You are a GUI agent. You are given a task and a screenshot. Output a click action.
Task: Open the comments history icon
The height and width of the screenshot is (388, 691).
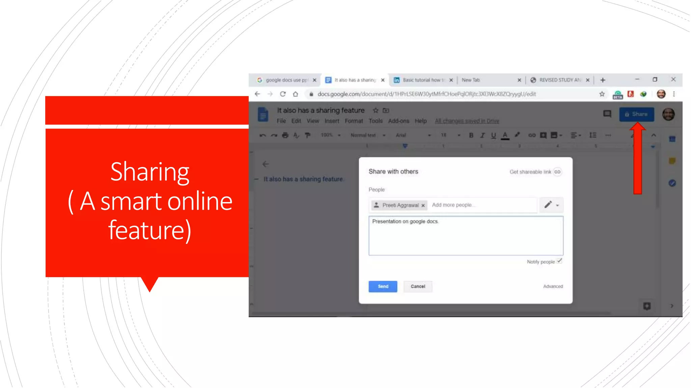(x=607, y=114)
